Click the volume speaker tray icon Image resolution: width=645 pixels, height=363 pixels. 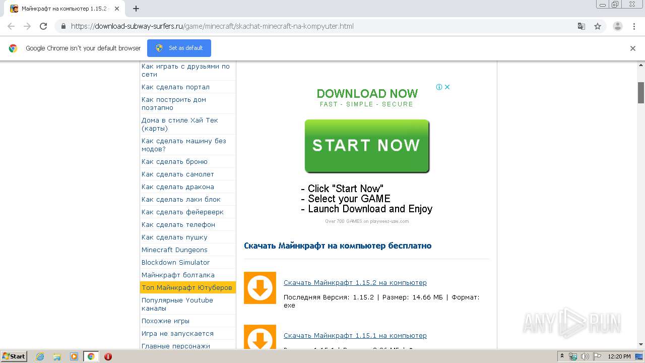[585, 356]
